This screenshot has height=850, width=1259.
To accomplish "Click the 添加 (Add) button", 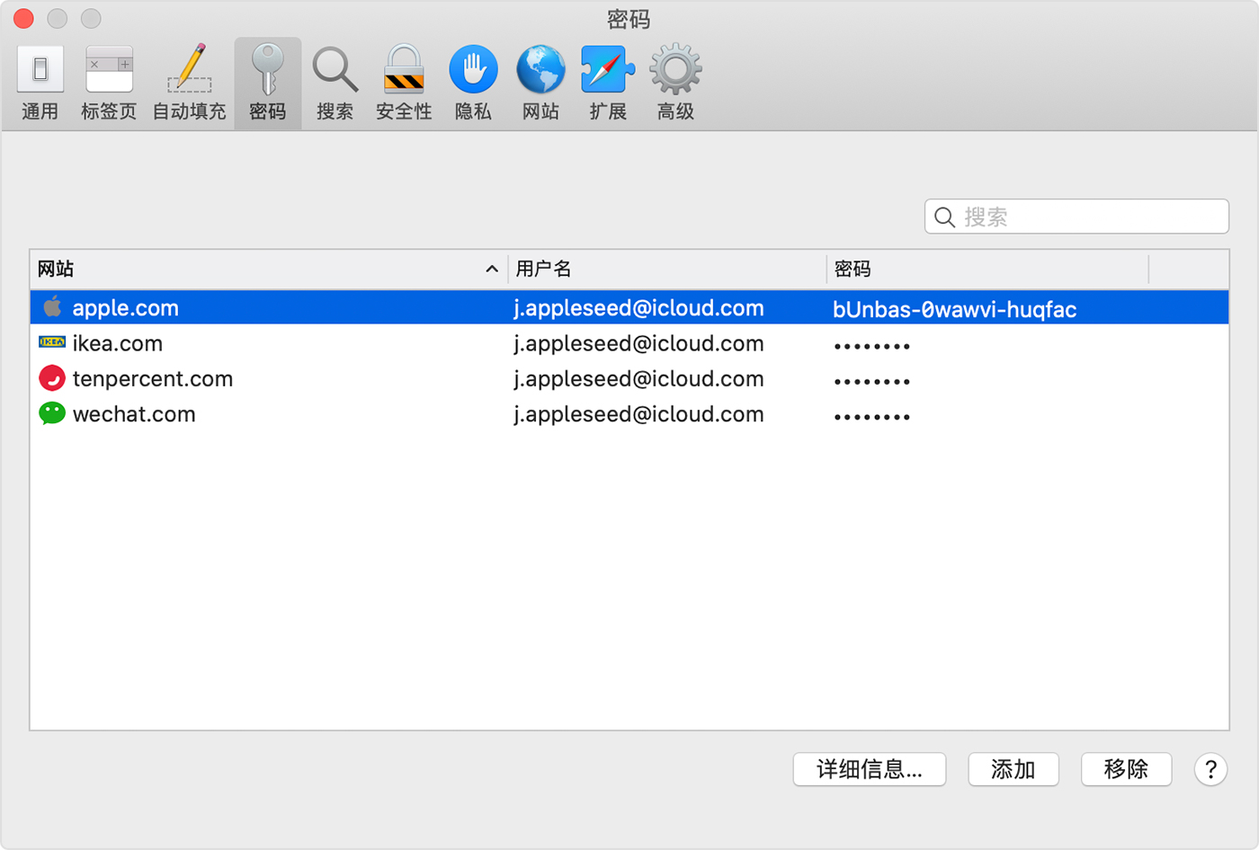I will (x=1013, y=769).
